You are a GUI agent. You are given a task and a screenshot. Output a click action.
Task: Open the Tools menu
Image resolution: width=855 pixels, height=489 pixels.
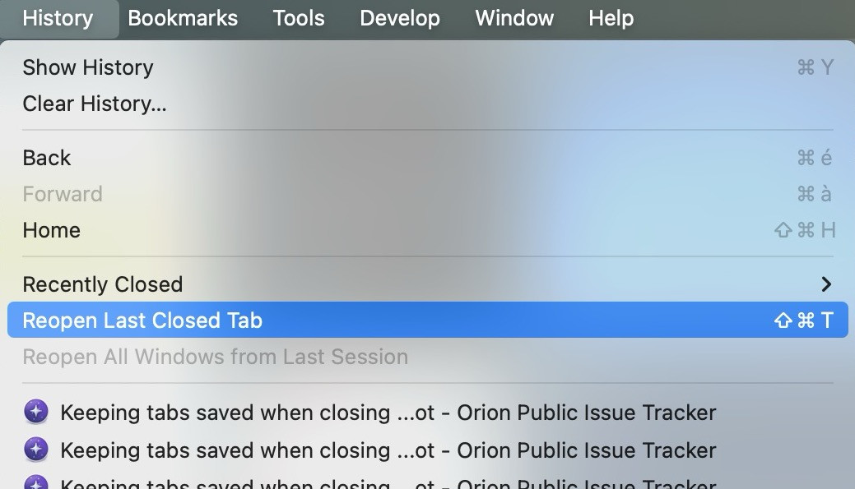[298, 18]
